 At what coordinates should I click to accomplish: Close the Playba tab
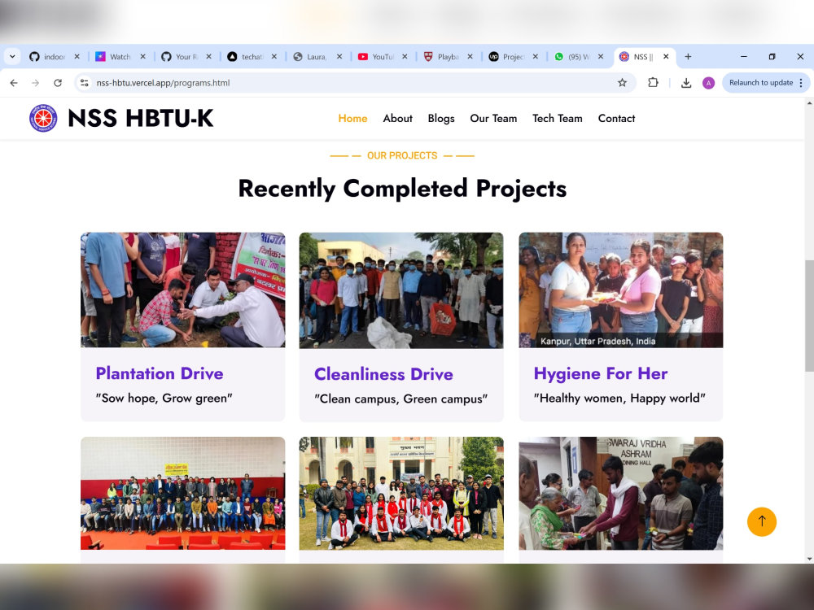470,57
